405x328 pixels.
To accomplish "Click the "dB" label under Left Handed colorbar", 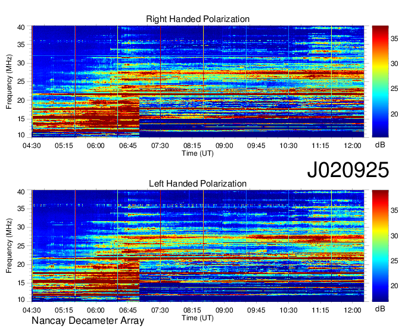I will [380, 309].
